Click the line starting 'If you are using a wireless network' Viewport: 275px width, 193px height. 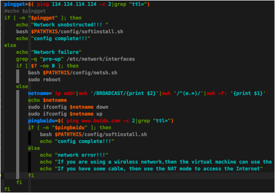click(156, 162)
